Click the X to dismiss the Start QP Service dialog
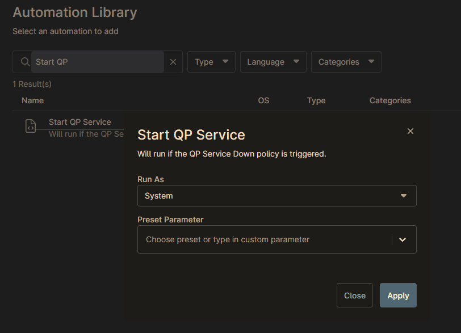 410,131
